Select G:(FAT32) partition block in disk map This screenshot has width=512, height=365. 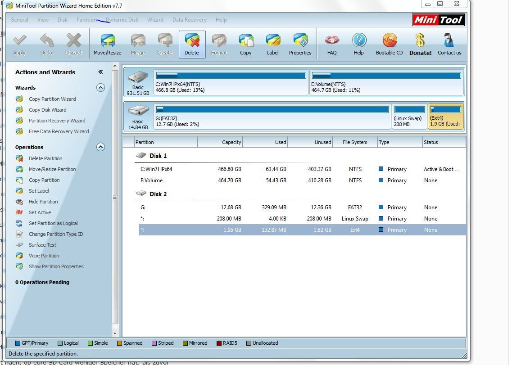(272, 117)
